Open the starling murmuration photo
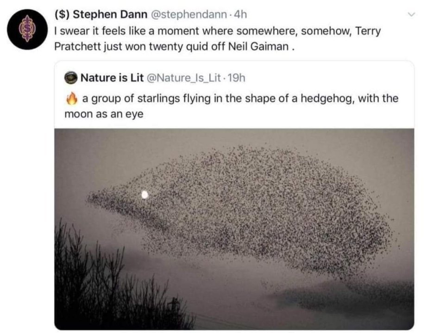The width and height of the screenshot is (427, 333). tap(234, 228)
